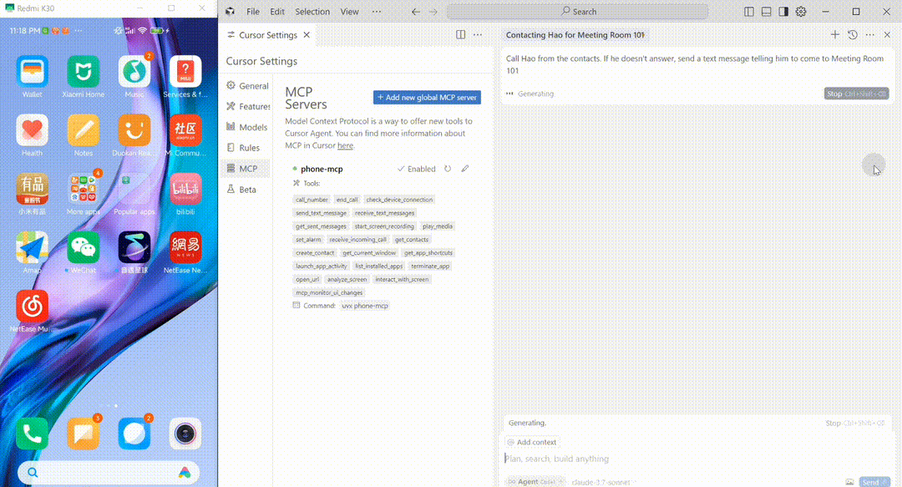902x487 pixels.
Task: Open the settings gear in title bar
Action: (x=801, y=12)
